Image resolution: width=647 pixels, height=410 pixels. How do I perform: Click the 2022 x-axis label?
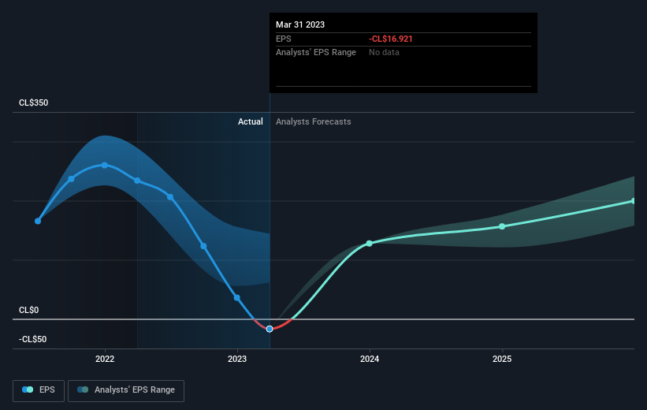(x=105, y=359)
